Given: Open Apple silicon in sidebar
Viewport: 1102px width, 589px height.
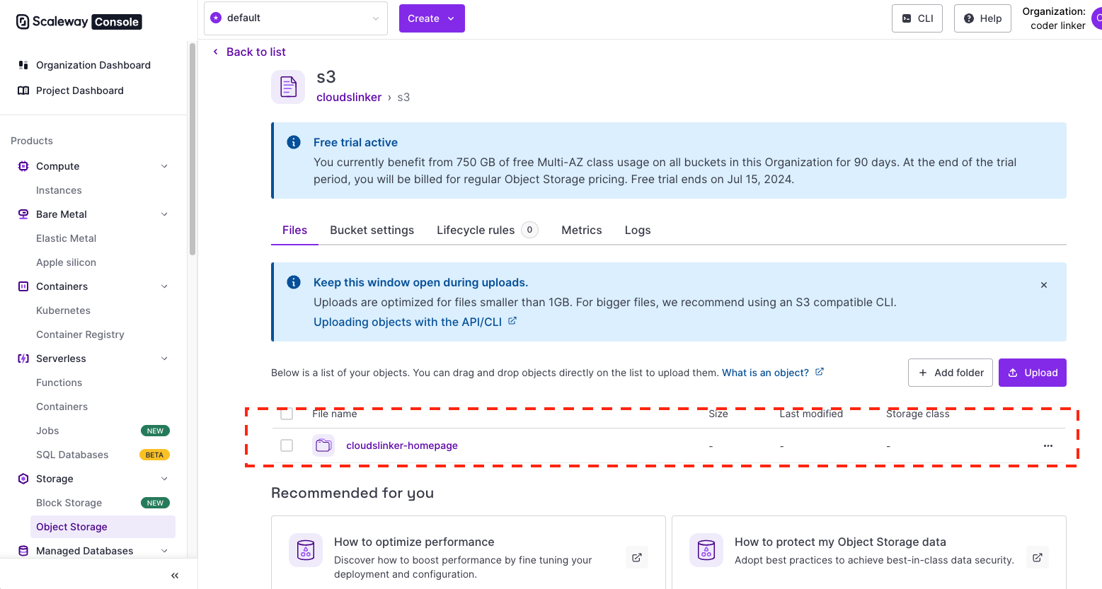Looking at the screenshot, I should coord(66,262).
